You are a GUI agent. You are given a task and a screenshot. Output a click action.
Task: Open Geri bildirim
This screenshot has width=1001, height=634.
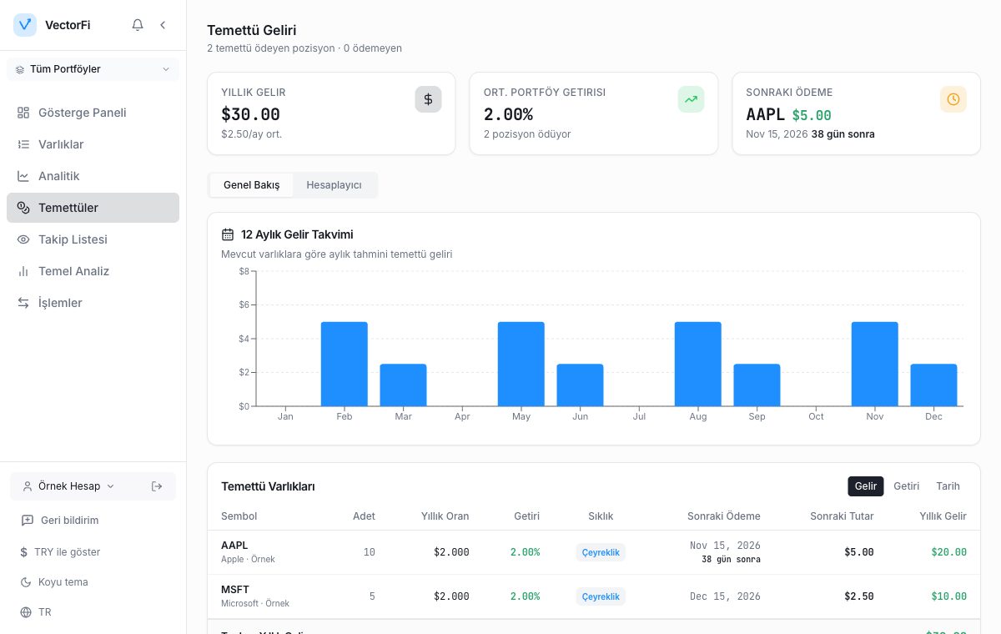[93, 521]
